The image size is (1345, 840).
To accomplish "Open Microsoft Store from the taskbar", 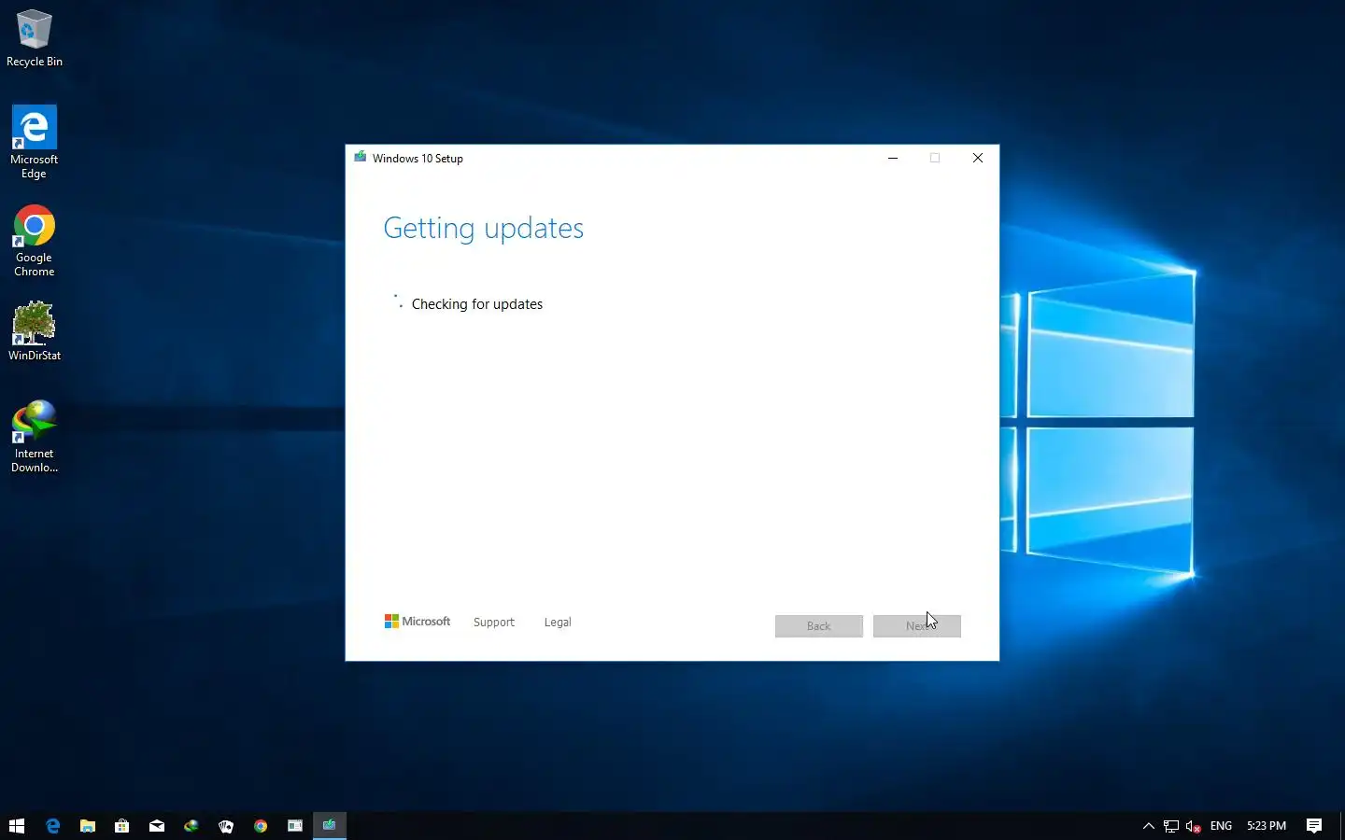I will tap(122, 826).
